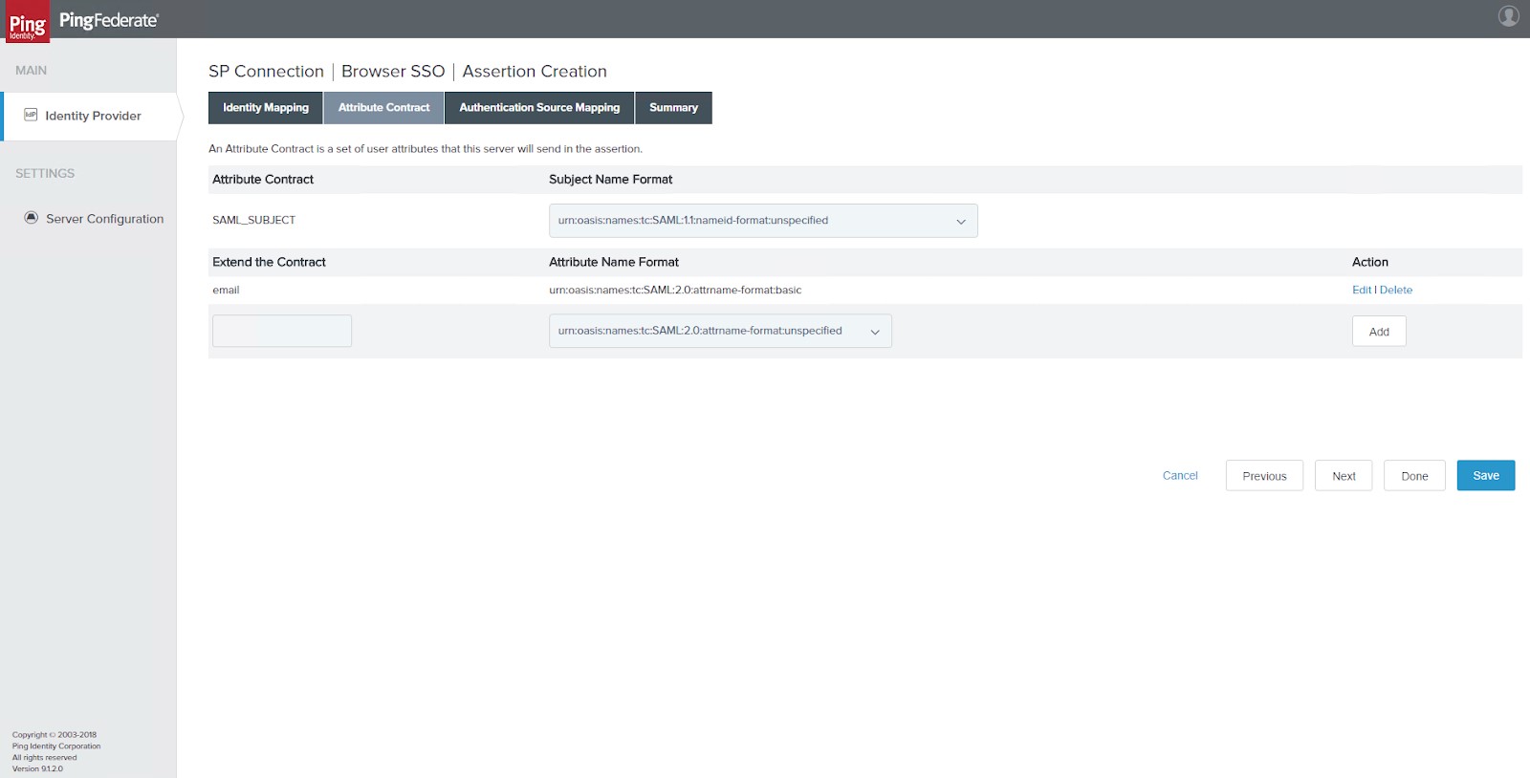Click the Done button
Image resolution: width=1530 pixels, height=778 pixels.
click(1414, 476)
